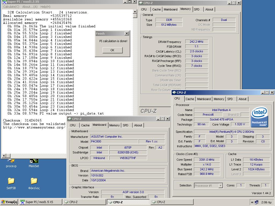The width and height of the screenshot is (275, 206).
Task: Click the AGP version 3.0 field
Action: pyautogui.click(x=133, y=192)
